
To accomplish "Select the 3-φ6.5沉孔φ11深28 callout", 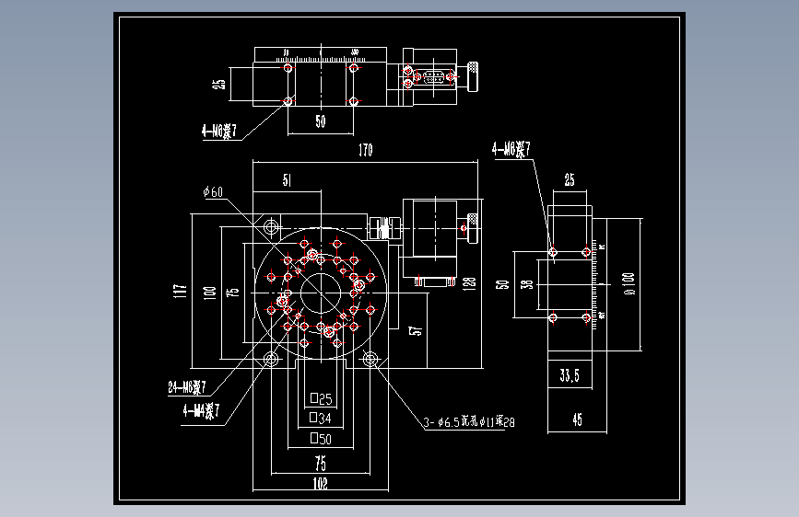I will (469, 422).
